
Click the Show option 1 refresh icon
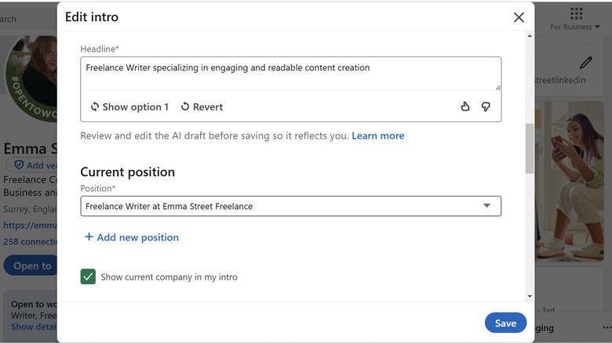[x=95, y=107]
